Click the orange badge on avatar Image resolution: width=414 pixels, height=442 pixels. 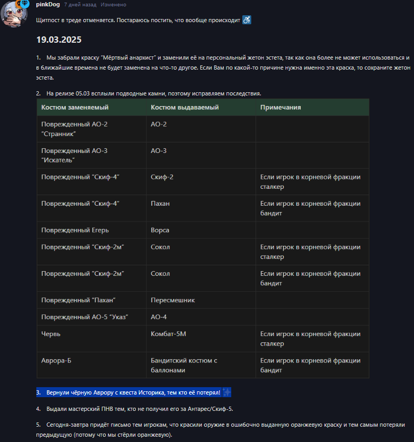click(18, 4)
